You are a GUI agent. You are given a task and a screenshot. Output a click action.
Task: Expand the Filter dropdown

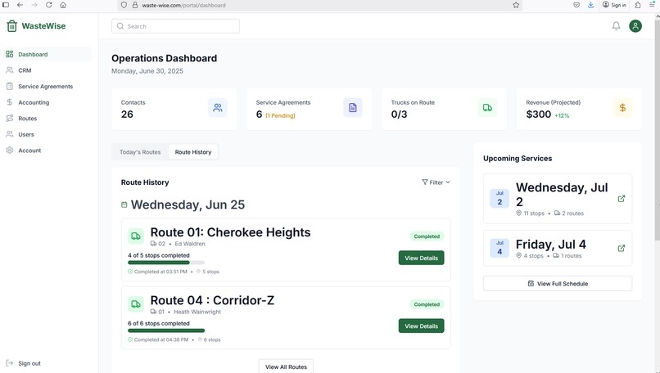(x=436, y=182)
